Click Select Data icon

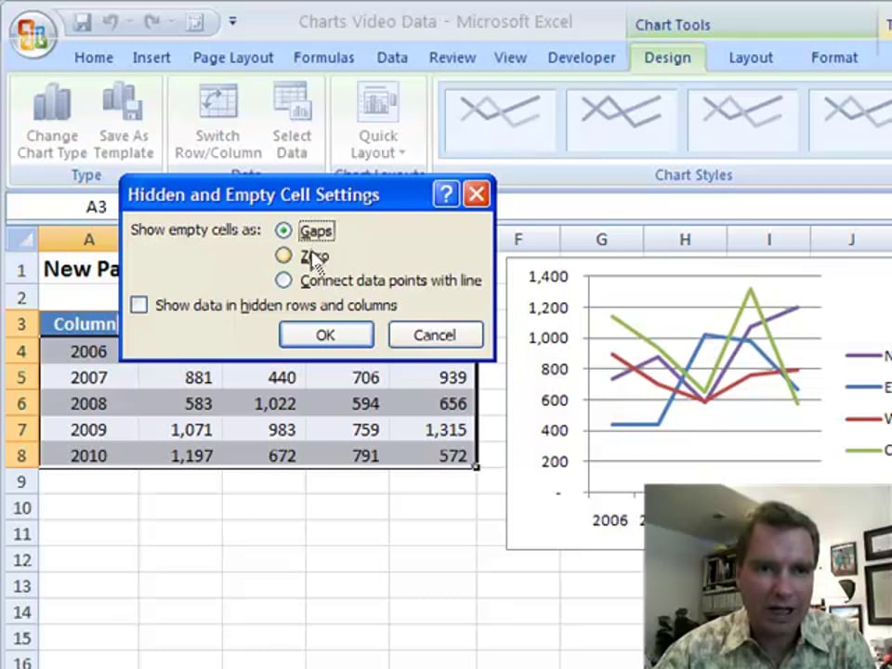coord(292,121)
